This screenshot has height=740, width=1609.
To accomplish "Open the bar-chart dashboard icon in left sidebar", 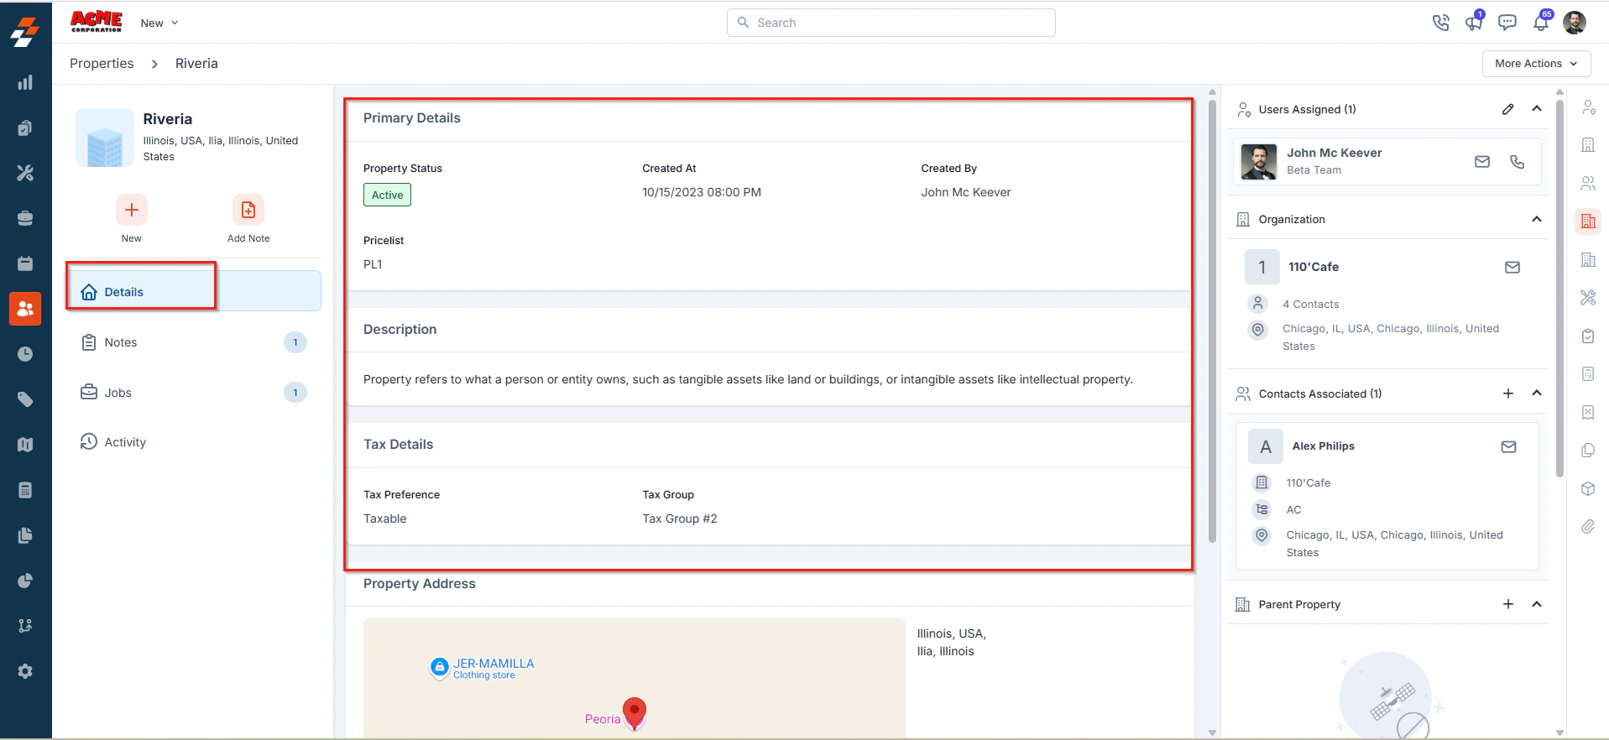I will tap(25, 82).
